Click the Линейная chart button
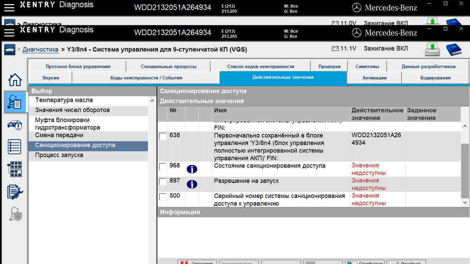This screenshot has width=470, height=264. 406,262
